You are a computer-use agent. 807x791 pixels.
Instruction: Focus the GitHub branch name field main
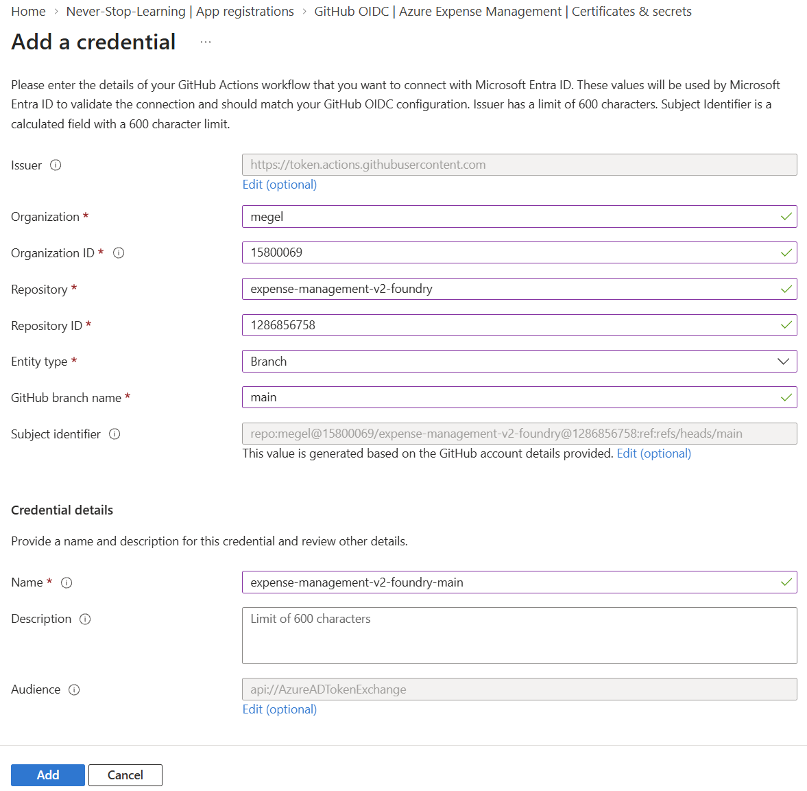[519, 398]
